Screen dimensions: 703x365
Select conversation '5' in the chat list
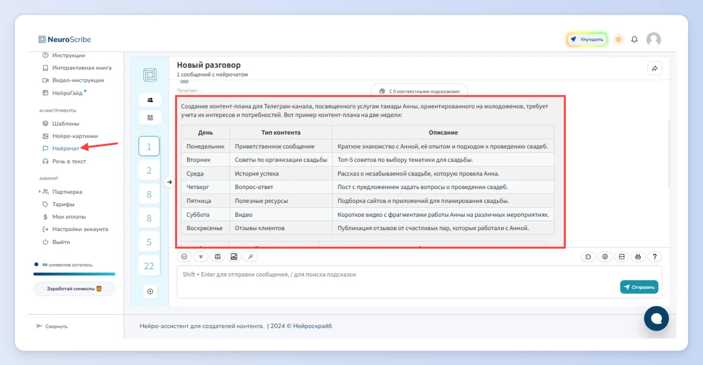pyautogui.click(x=149, y=242)
